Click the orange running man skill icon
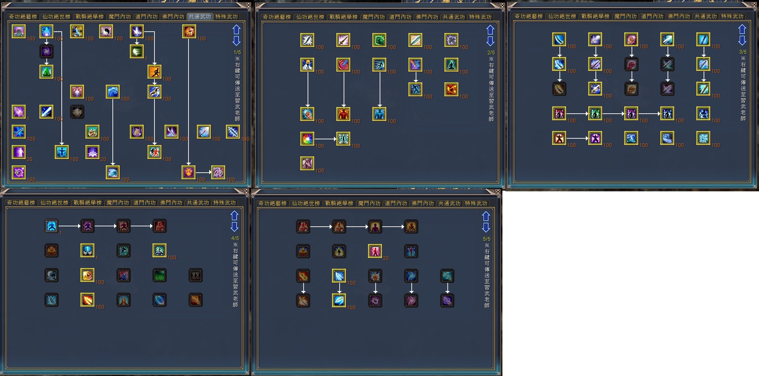The image size is (759, 376). (x=154, y=72)
